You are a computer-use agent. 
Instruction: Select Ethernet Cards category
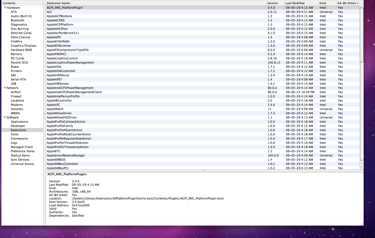(21, 33)
